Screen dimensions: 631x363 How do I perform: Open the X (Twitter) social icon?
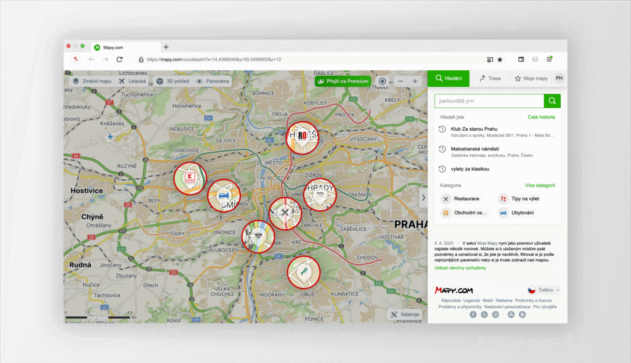[x=484, y=315]
